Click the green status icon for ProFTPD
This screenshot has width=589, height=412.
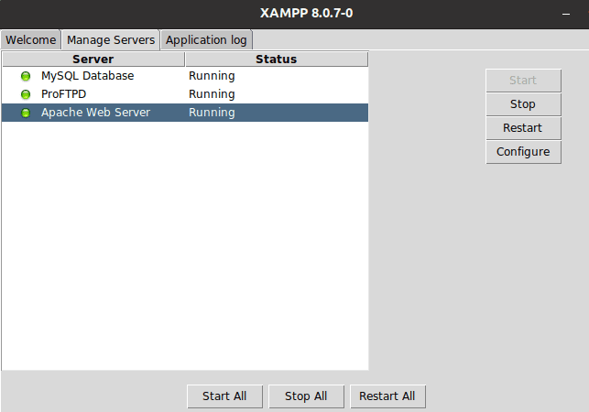pos(26,94)
